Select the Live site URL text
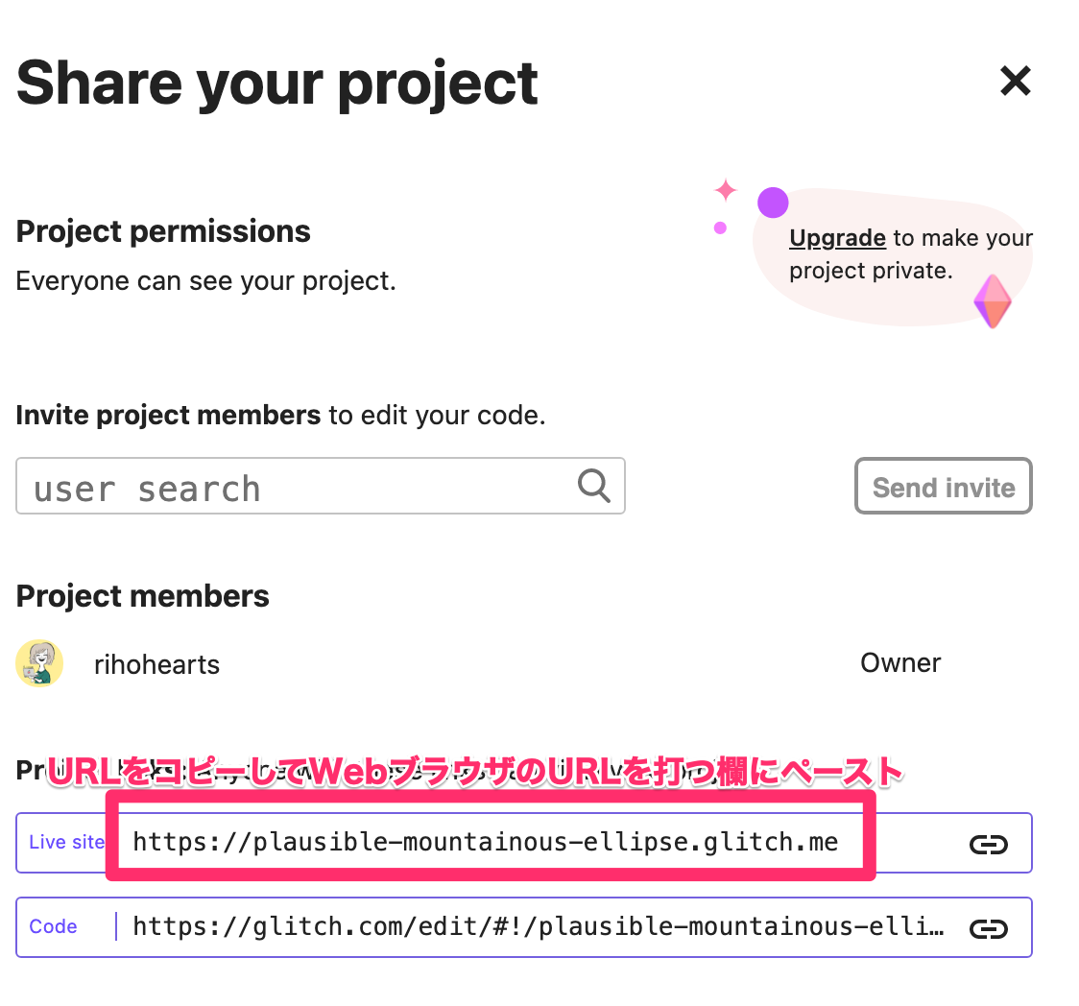Image resolution: width=1079 pixels, height=1006 pixels. [485, 843]
